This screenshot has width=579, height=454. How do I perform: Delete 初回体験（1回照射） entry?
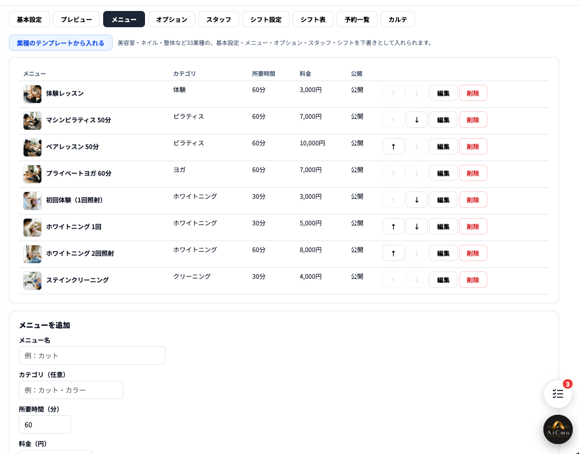click(x=473, y=200)
